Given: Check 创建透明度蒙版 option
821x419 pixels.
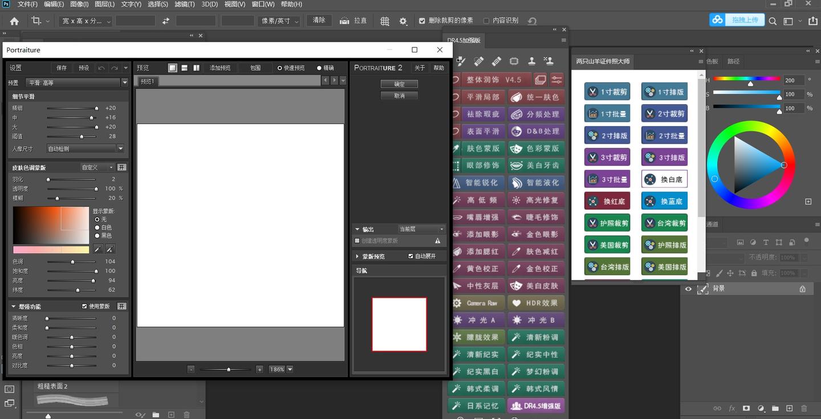Looking at the screenshot, I should 357,241.
